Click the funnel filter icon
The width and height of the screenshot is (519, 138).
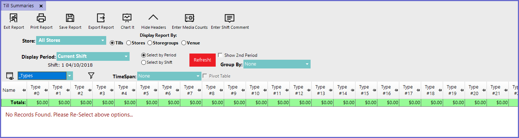[91, 75]
